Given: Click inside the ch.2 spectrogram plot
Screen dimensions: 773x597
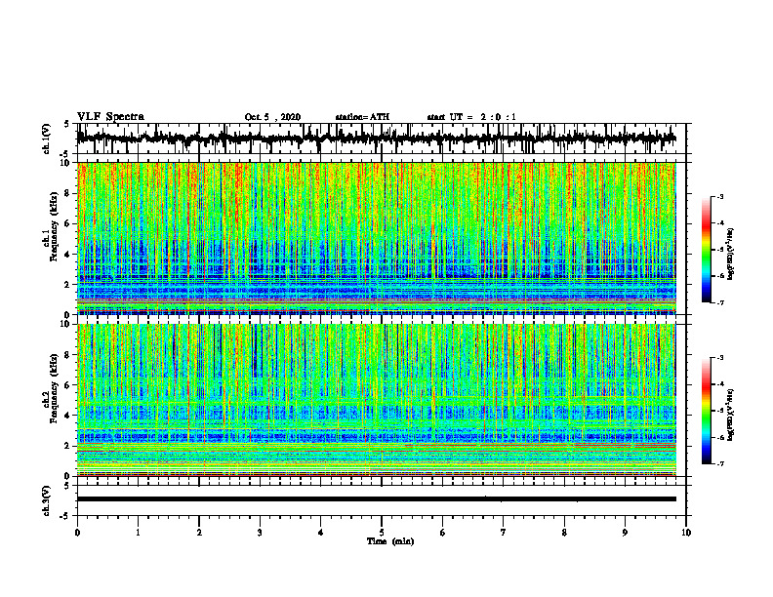Looking at the screenshot, I should pos(376,400).
